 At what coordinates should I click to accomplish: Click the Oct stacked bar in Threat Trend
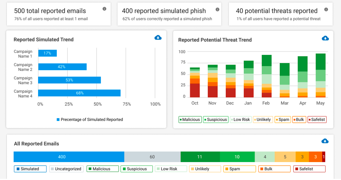[195, 83]
